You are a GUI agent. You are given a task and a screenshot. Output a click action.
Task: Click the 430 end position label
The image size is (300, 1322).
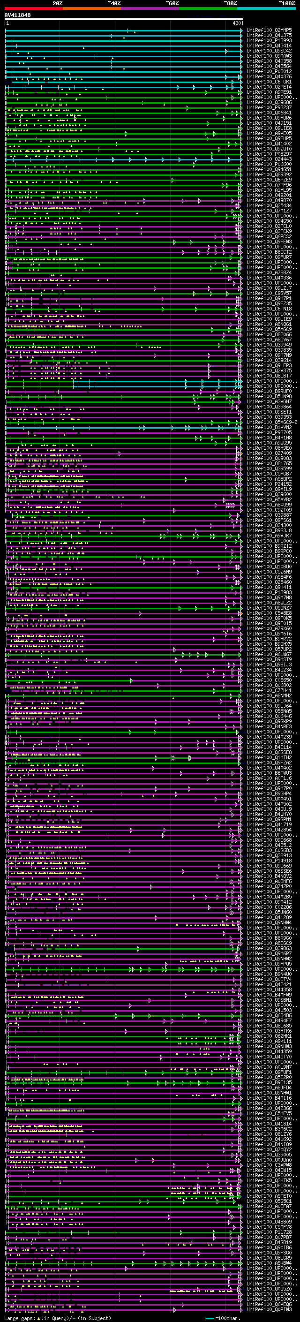click(x=236, y=23)
